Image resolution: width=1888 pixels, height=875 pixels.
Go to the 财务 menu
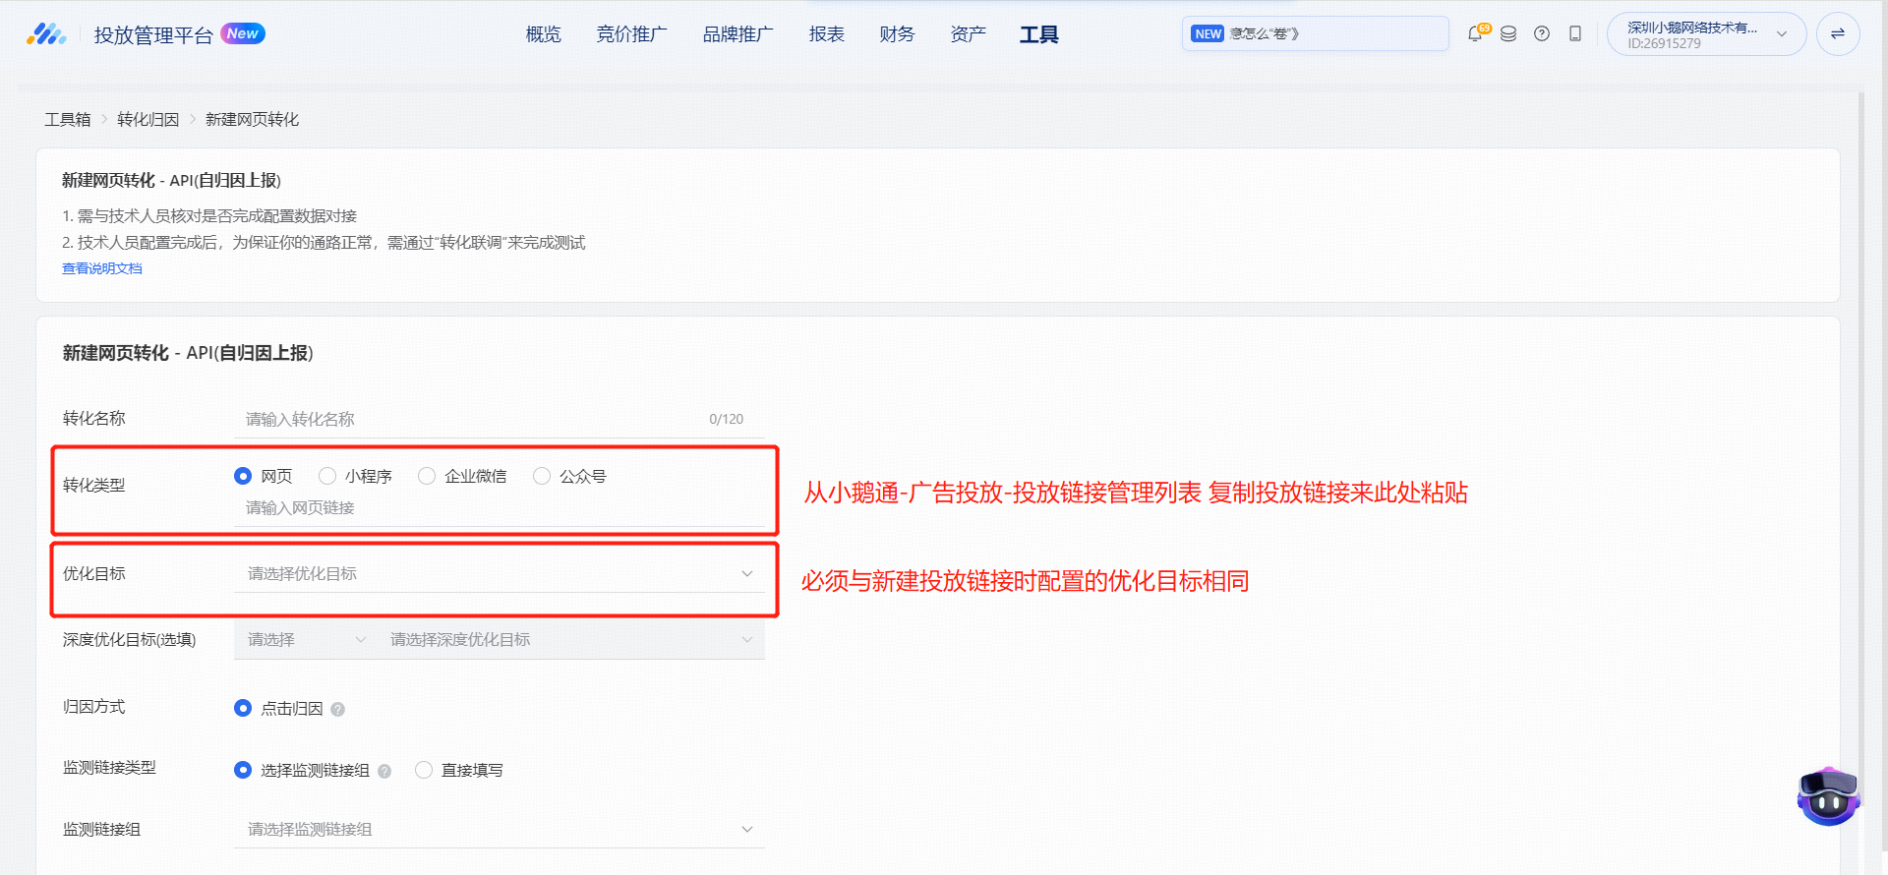click(x=898, y=34)
